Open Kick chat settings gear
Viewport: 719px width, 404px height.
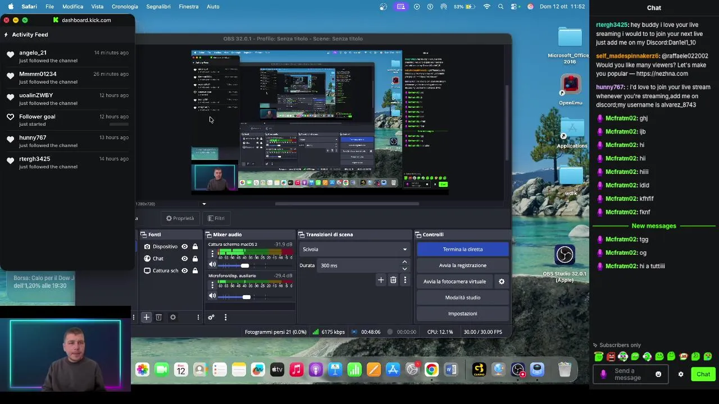coord(681,374)
